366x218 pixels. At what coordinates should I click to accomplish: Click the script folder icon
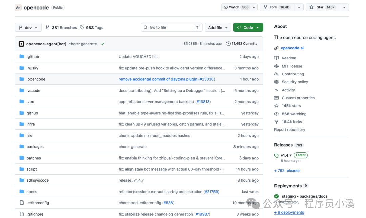(22, 169)
